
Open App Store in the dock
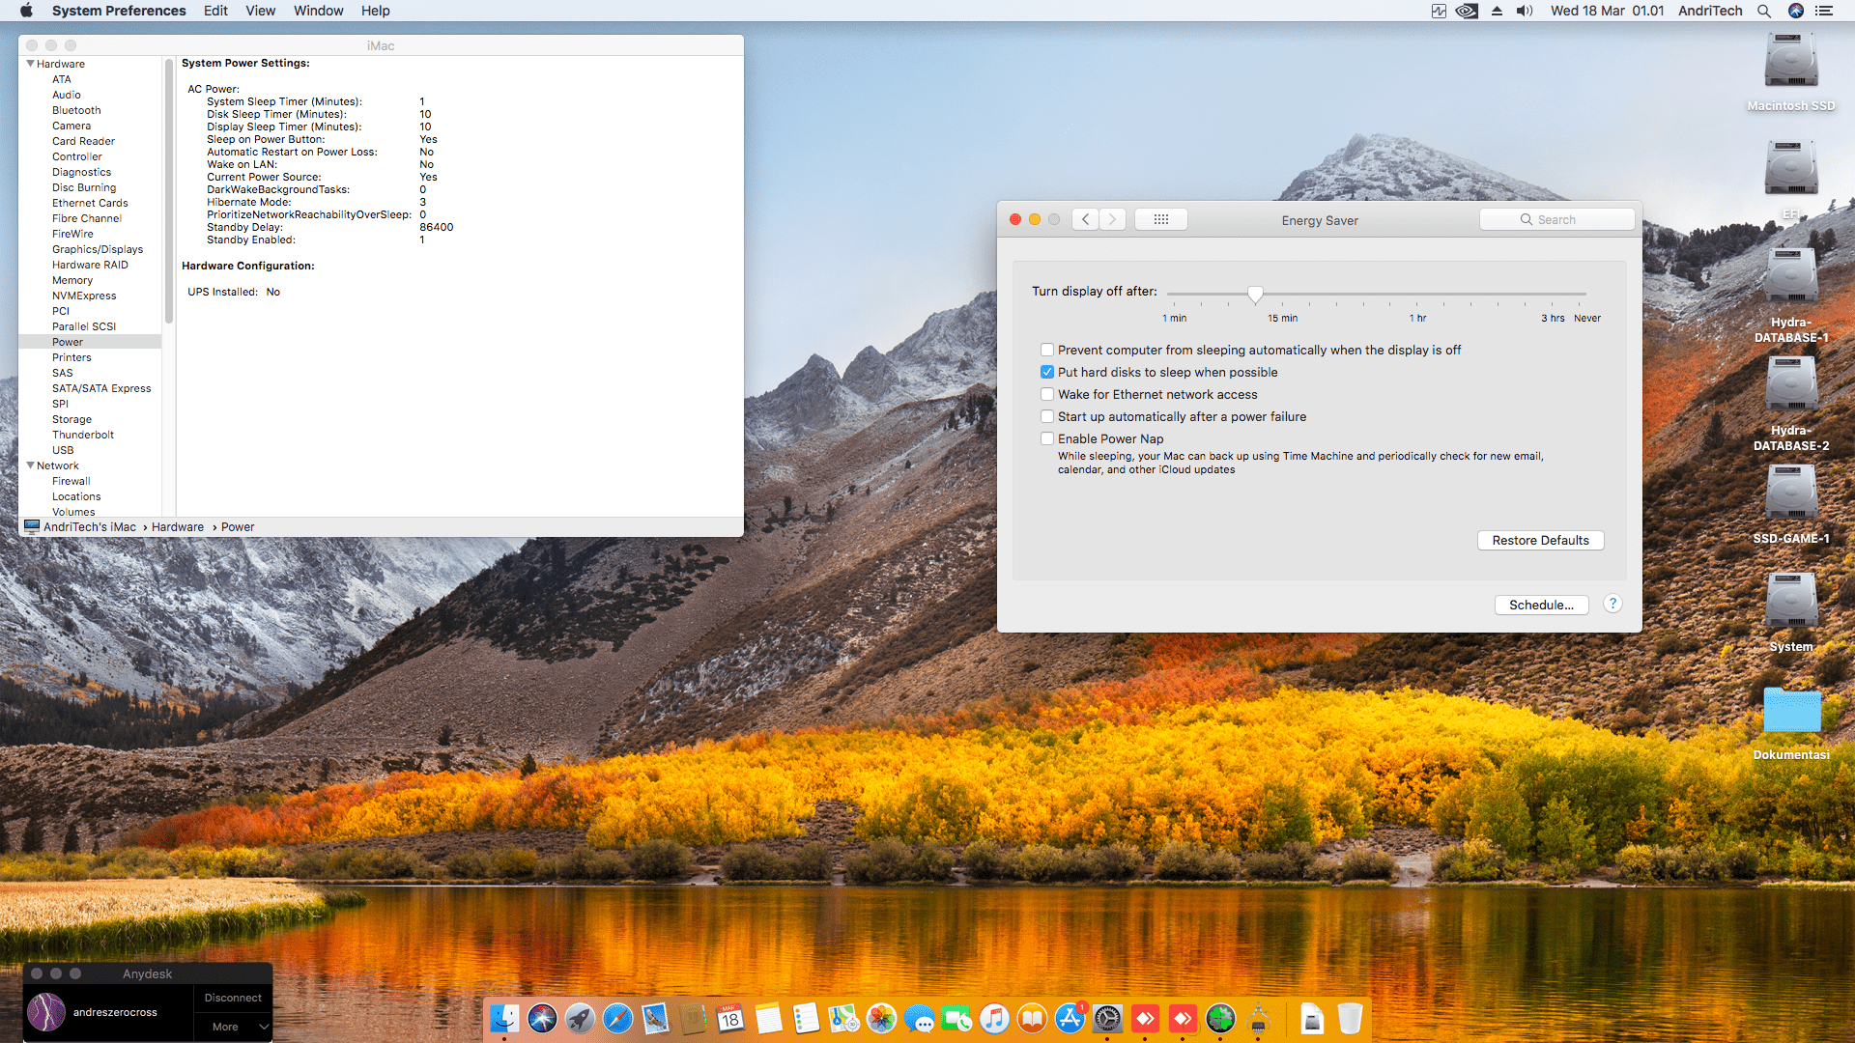point(1070,1018)
